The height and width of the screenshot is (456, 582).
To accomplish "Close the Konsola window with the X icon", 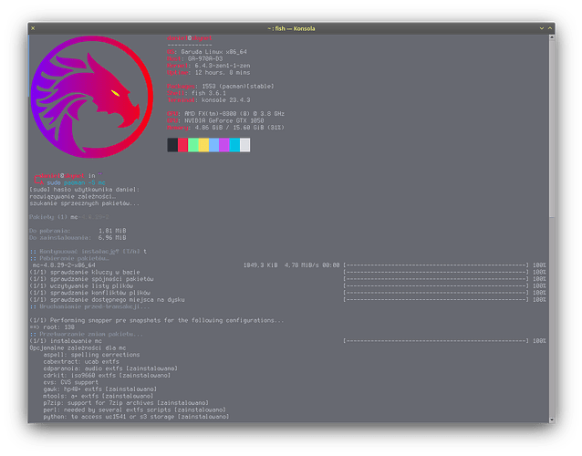I will pos(33,28).
